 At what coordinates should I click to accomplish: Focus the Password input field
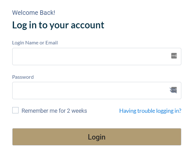(x=97, y=90)
